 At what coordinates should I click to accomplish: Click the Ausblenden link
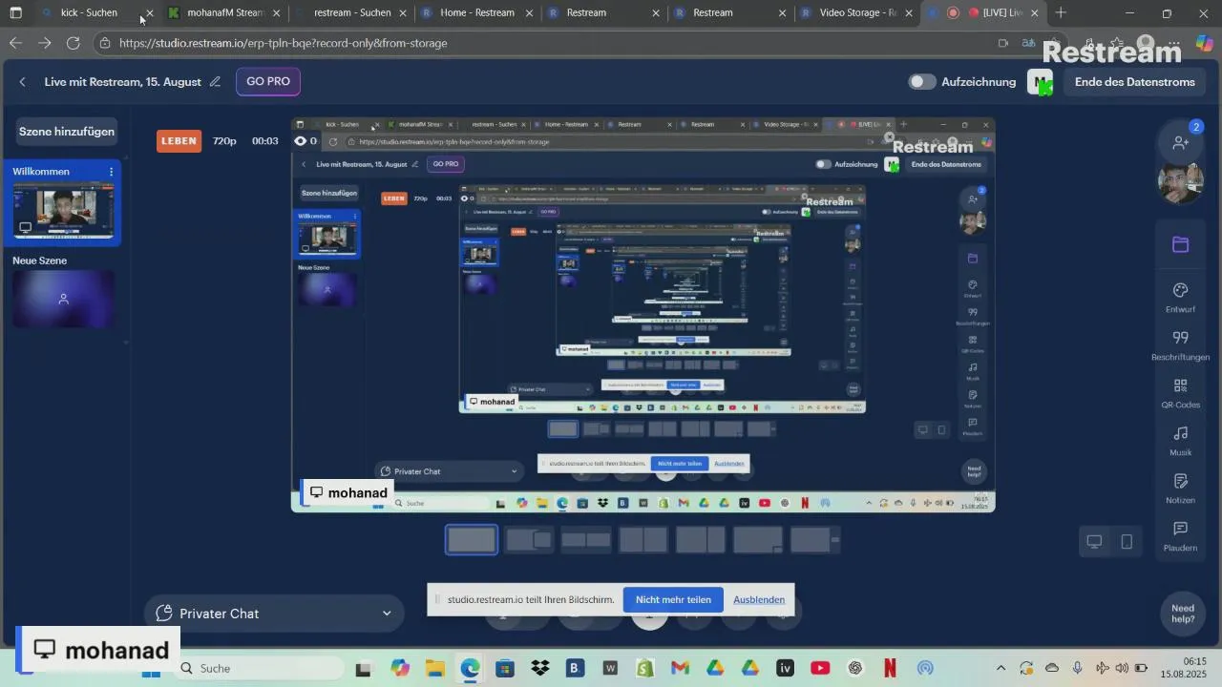(759, 599)
